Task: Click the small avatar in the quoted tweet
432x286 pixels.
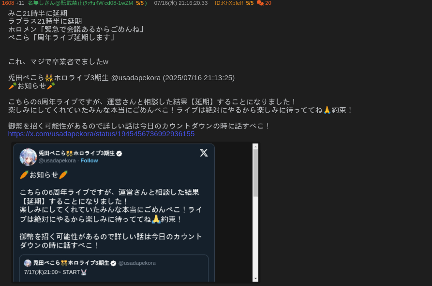Action: click(x=28, y=263)
